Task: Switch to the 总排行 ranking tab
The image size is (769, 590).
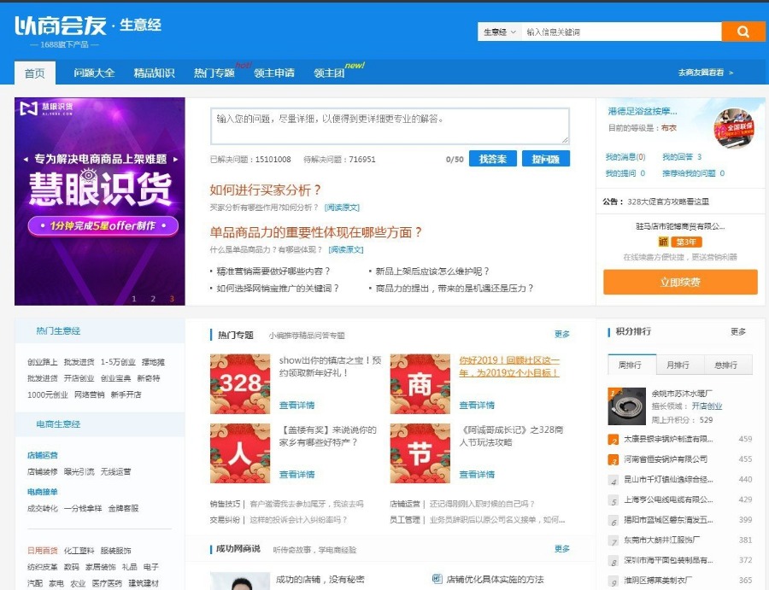Action: point(728,363)
